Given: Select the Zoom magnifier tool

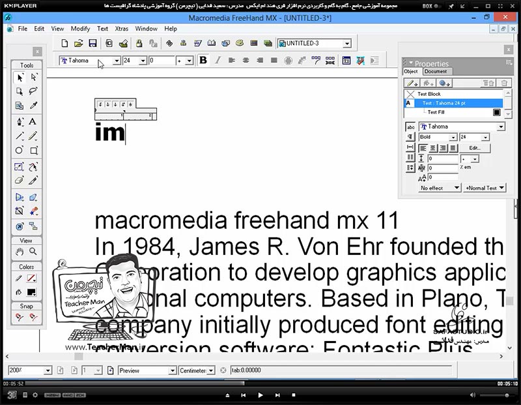Looking at the screenshot, I should point(33,252).
